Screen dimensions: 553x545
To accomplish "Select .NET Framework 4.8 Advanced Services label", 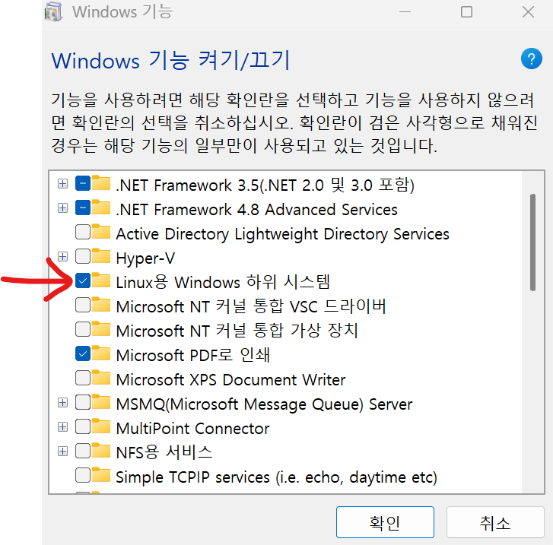I will coord(257,209).
